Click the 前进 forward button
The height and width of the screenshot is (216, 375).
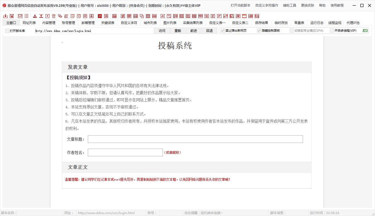point(194,31)
